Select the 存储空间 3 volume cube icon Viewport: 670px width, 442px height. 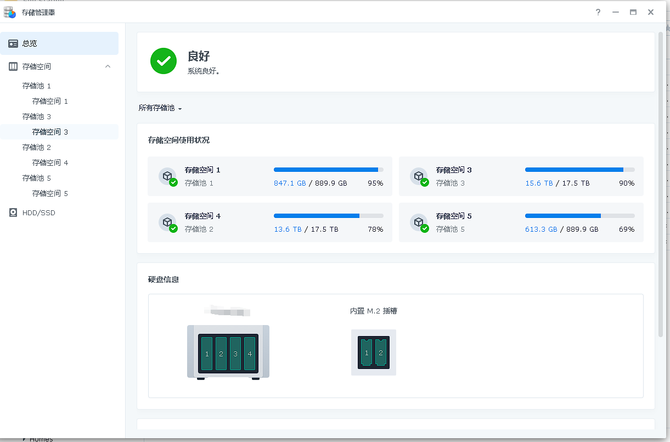(x=420, y=176)
